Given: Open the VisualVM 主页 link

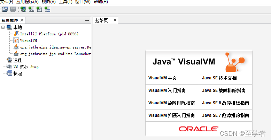Looking at the screenshot, I should pos(162,78).
